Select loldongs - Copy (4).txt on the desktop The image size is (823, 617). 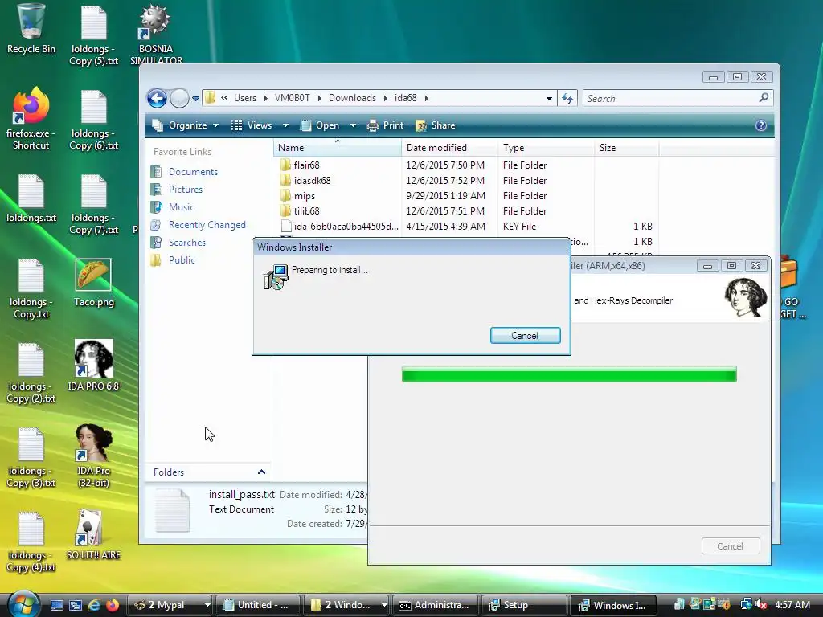[31, 542]
